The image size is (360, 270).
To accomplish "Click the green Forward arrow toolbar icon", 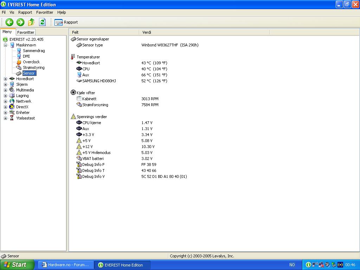I will point(20,22).
